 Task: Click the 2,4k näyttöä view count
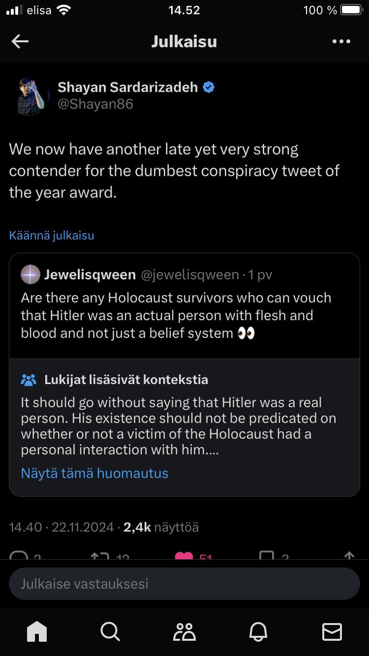click(x=161, y=527)
